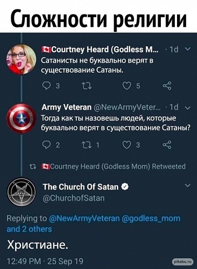This screenshot has height=269, width=197.
Task: Show the 'and 2 others' recipients
Action: pyautogui.click(x=29, y=229)
